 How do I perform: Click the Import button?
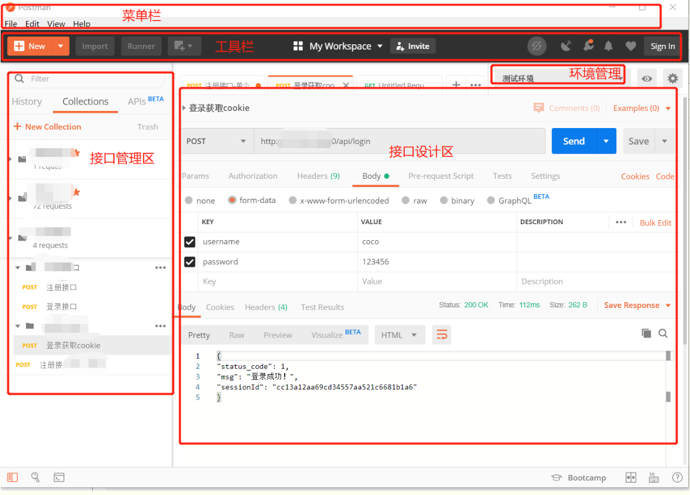94,46
